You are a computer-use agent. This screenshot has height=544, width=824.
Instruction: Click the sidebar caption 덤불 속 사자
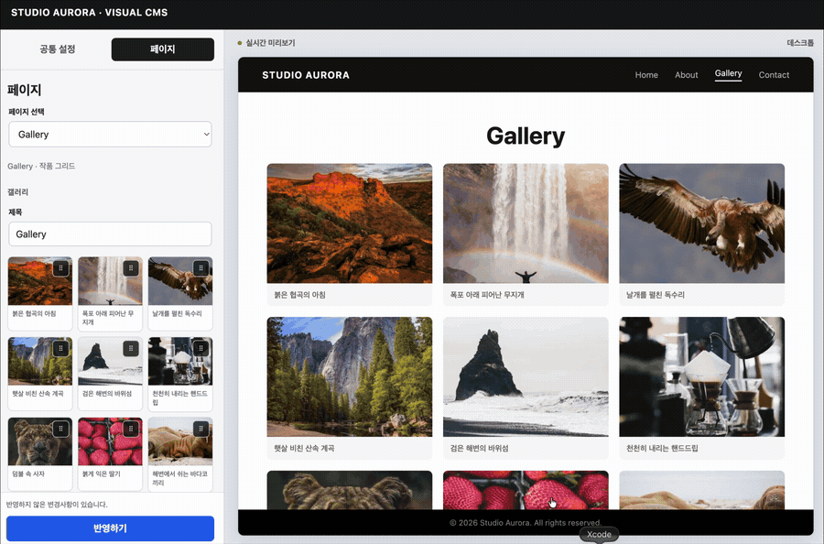pyautogui.click(x=28, y=473)
